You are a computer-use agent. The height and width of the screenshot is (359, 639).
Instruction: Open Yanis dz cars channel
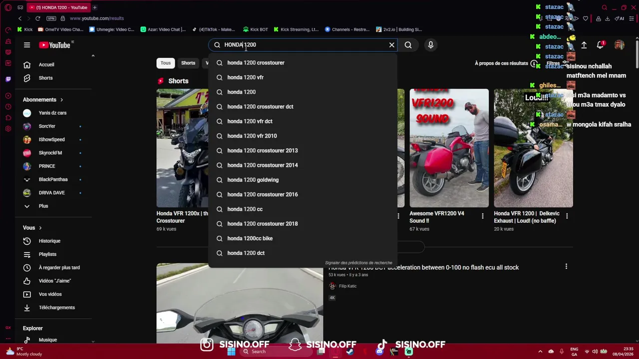53,113
